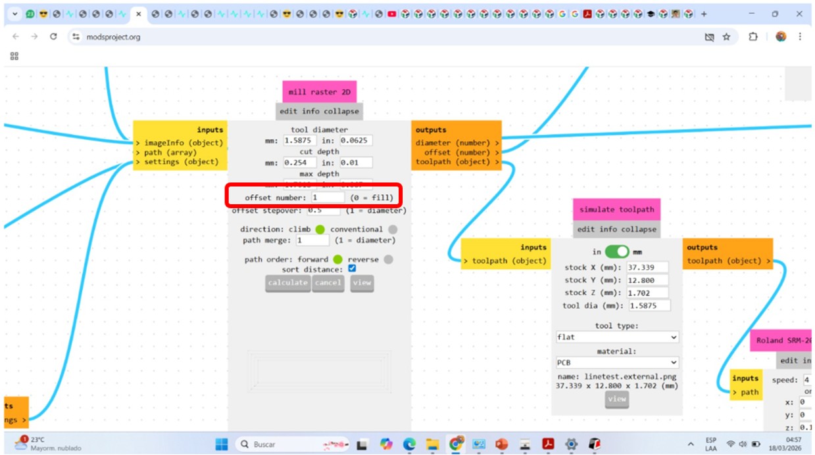Switch the ESP LAA keyboard language
Viewport: 815px width, 455px height.
coord(711,444)
